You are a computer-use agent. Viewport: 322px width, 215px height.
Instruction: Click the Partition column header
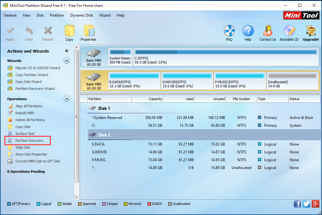[110, 99]
